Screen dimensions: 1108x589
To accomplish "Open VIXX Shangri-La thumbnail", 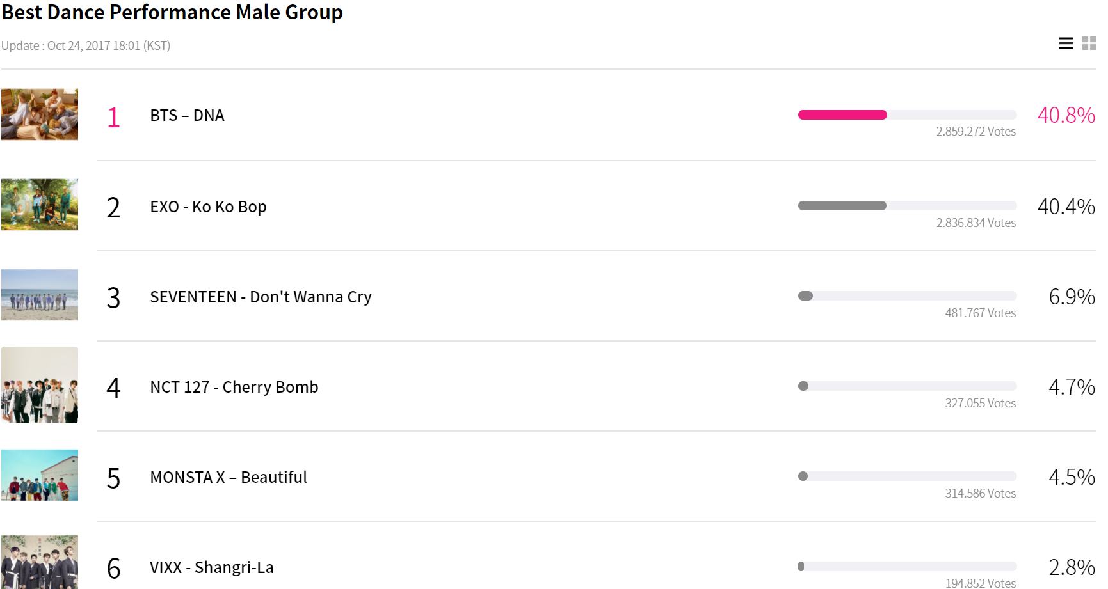I will pos(40,562).
